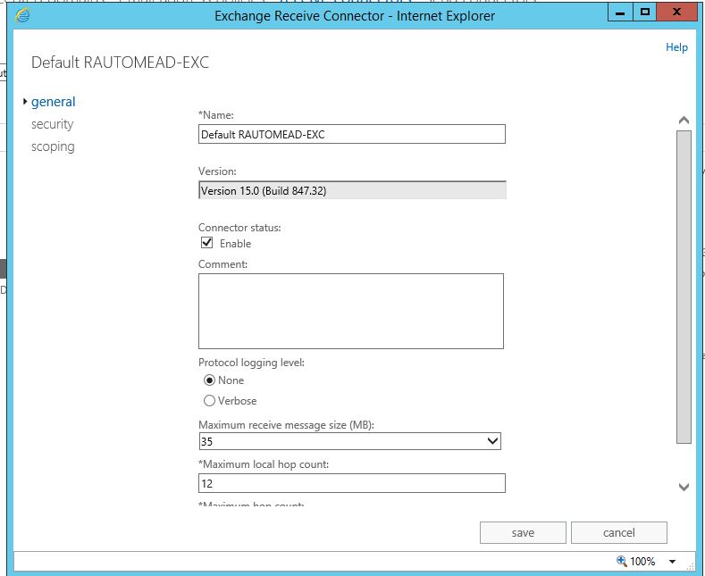Click the save button
Image resolution: width=705 pixels, height=576 pixels.
coord(523,533)
